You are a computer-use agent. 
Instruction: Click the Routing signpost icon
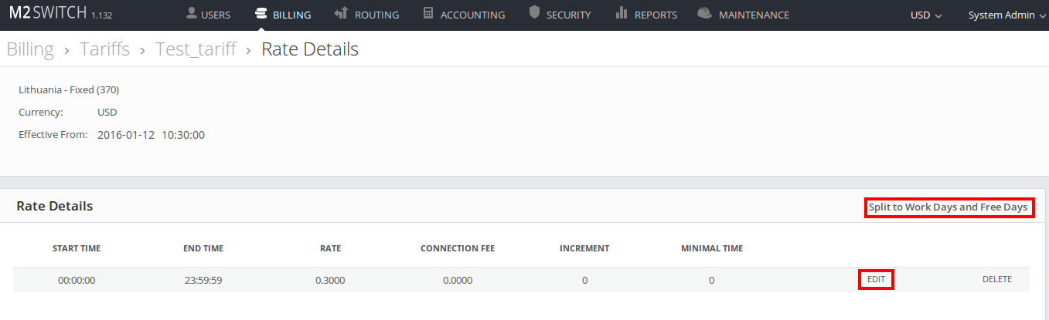(341, 14)
